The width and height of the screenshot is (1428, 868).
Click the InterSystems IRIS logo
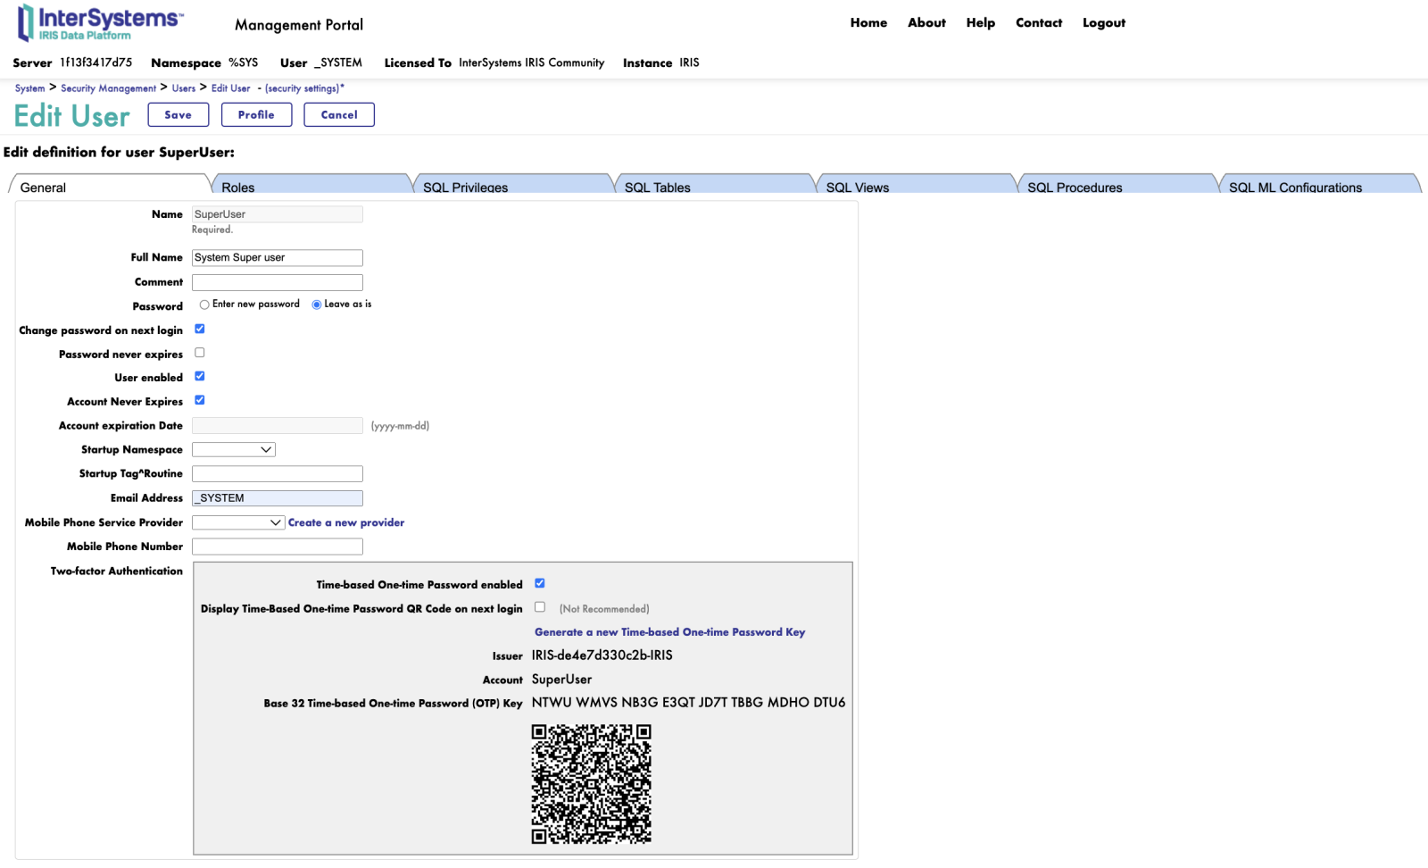click(x=100, y=23)
